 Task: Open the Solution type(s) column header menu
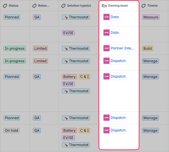coord(79,6)
